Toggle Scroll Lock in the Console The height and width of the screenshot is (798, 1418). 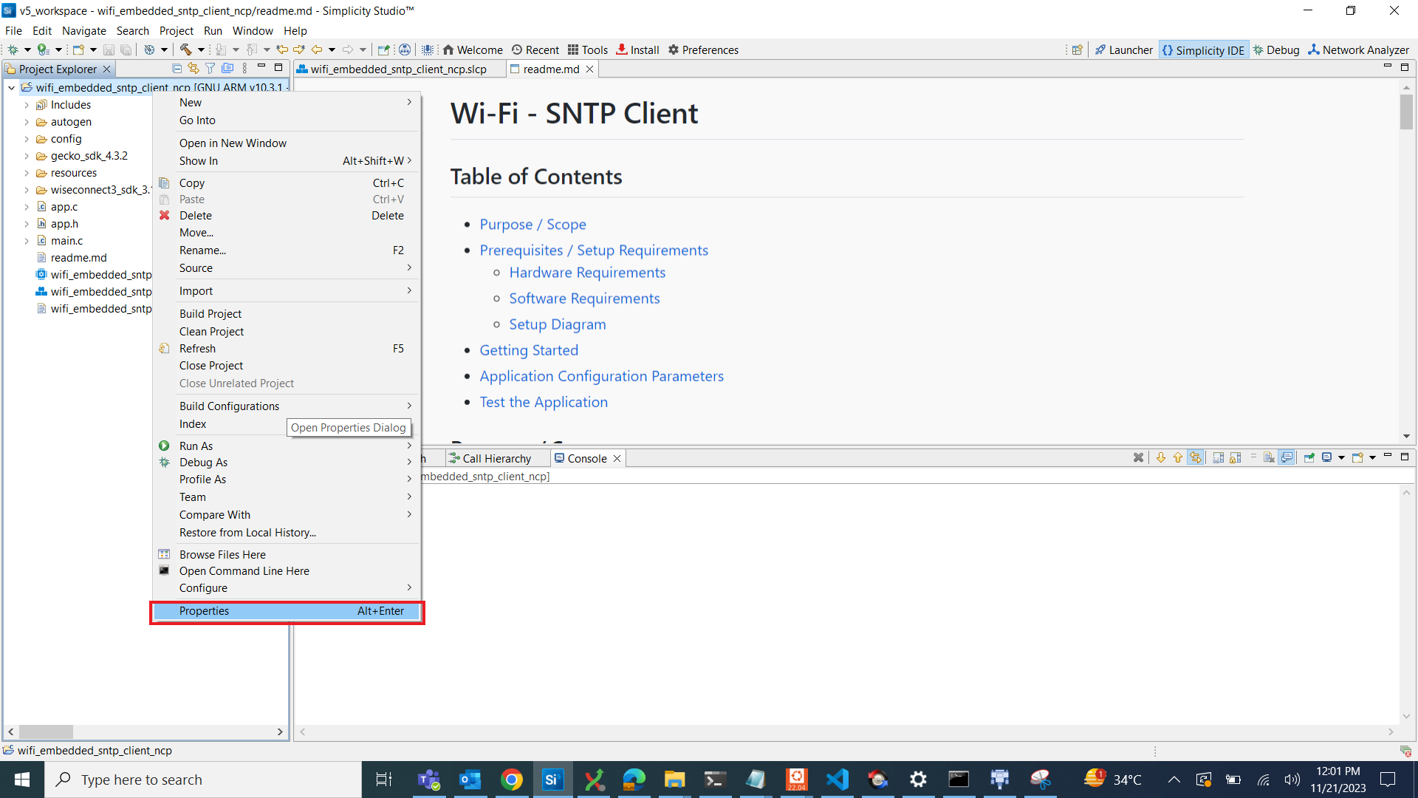click(1234, 457)
